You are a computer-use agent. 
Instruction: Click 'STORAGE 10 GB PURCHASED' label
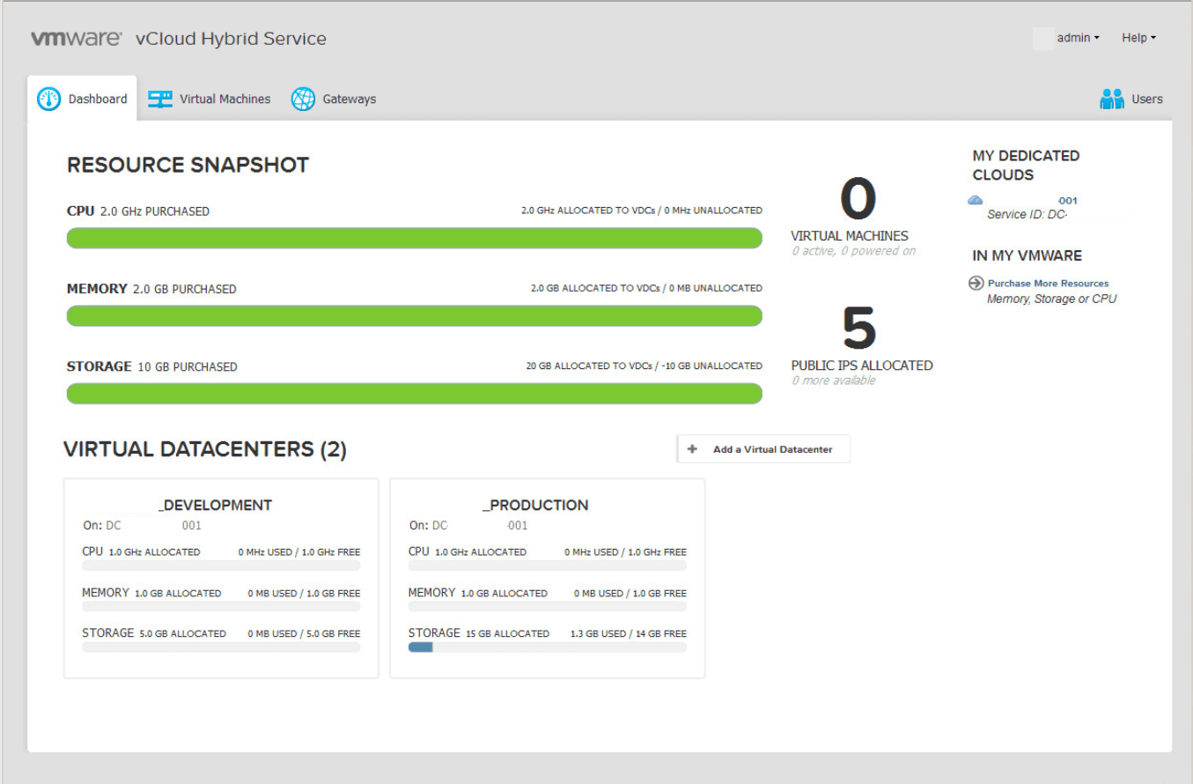coord(152,366)
